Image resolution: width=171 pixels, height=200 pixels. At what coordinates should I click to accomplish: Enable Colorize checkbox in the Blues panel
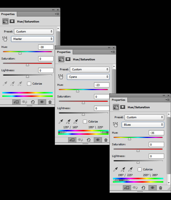[x=140, y=170]
